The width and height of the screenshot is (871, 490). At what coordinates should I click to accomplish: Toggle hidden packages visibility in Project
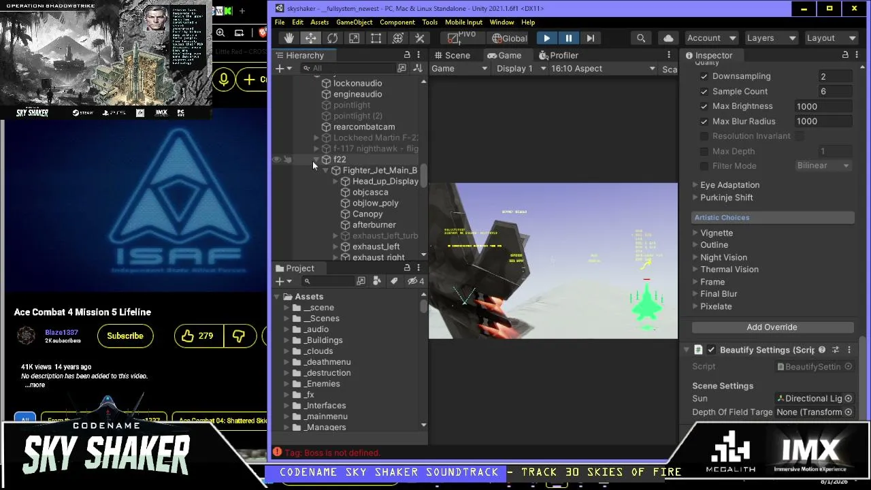[x=414, y=281]
